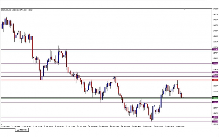Click the 1.2725 price axis value
This screenshot has height=137, width=219.
(x=215, y=124)
